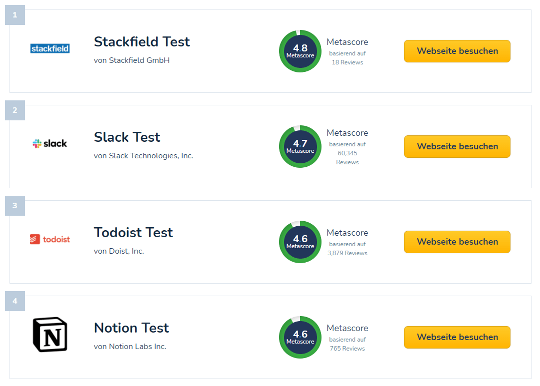Click the rank 1 badge
The image size is (540, 386).
(15, 15)
